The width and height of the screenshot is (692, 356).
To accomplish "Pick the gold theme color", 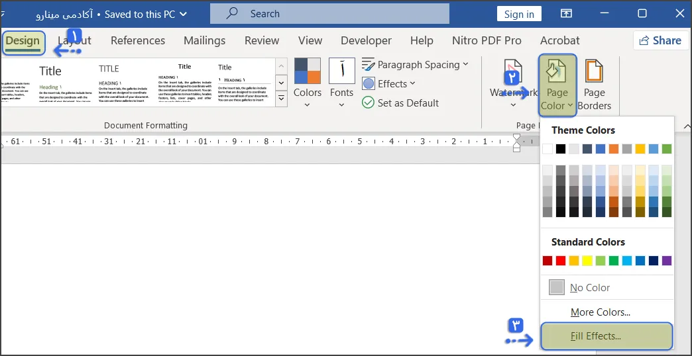I will tap(640, 149).
